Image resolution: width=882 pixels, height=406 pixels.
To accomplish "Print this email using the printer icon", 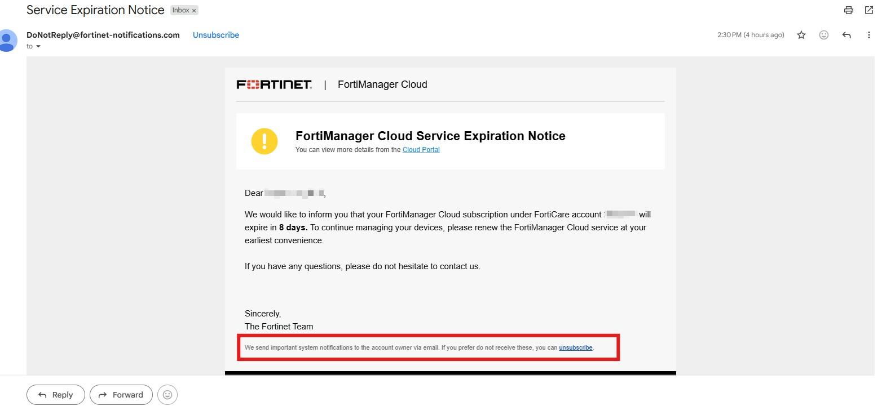I will pos(848,10).
